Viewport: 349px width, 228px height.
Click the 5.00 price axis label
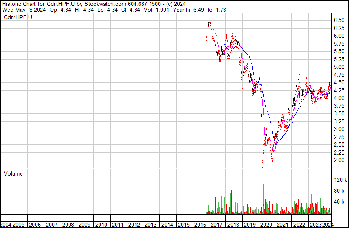pos(339,67)
